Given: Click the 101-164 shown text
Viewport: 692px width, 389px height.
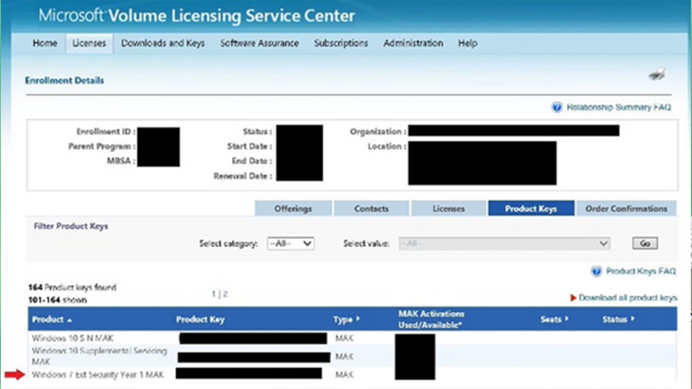Looking at the screenshot, I should [58, 300].
